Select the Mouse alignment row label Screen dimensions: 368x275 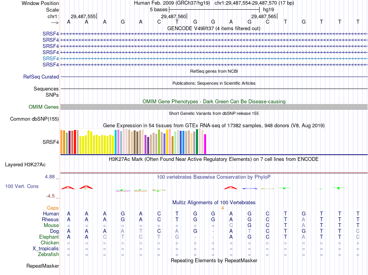(x=51, y=225)
